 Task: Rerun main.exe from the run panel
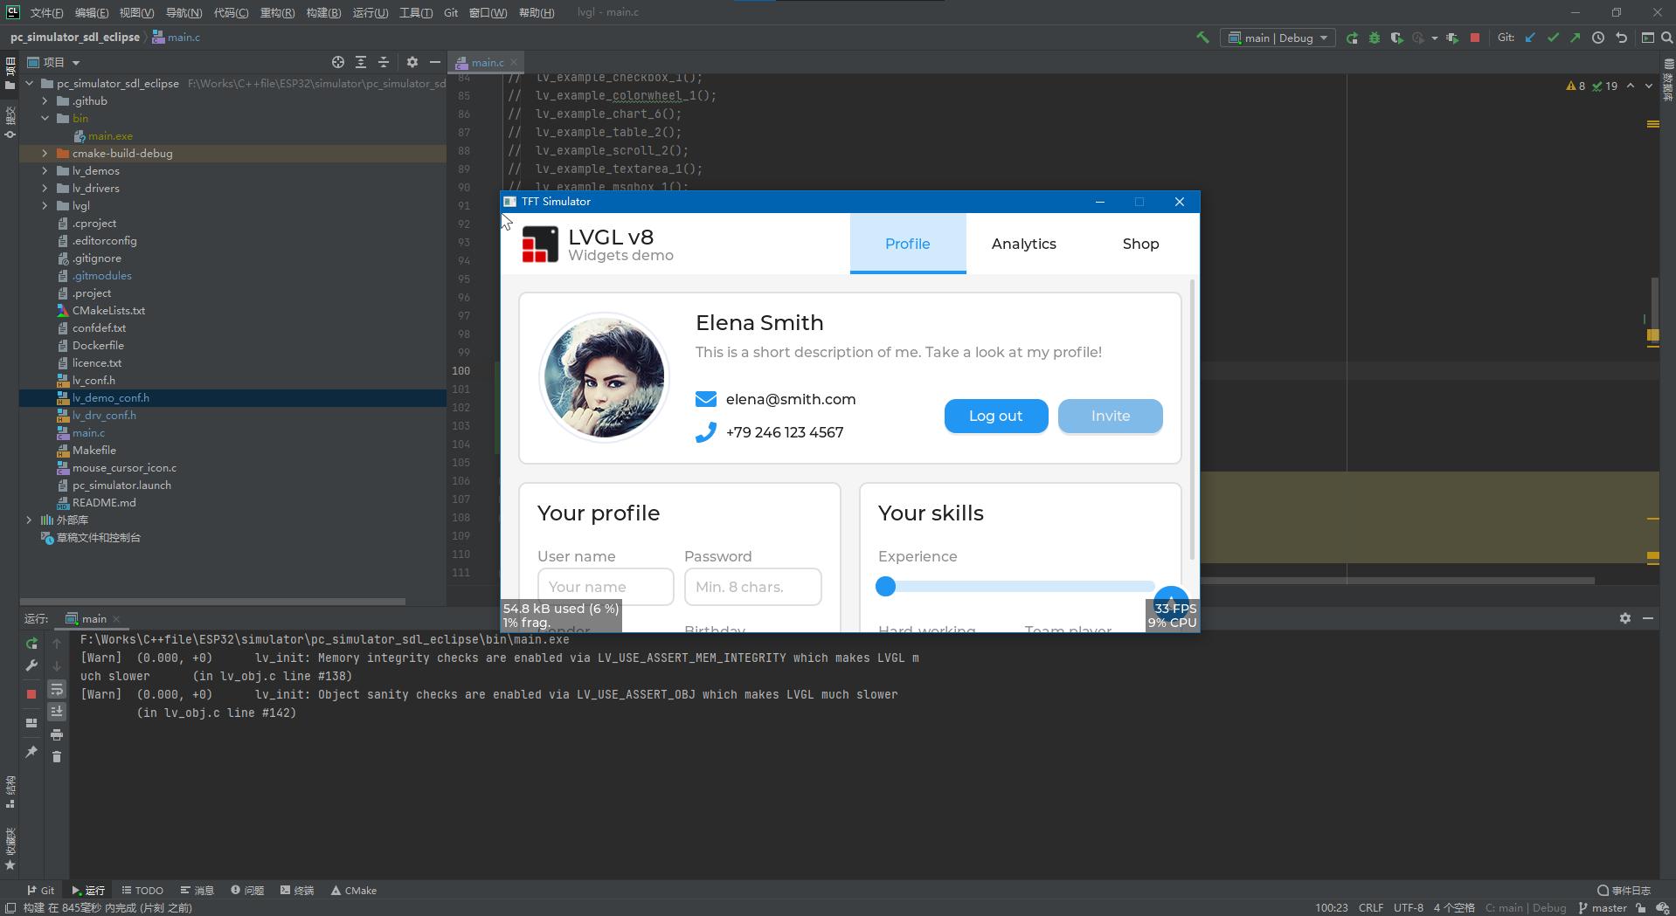click(x=31, y=643)
